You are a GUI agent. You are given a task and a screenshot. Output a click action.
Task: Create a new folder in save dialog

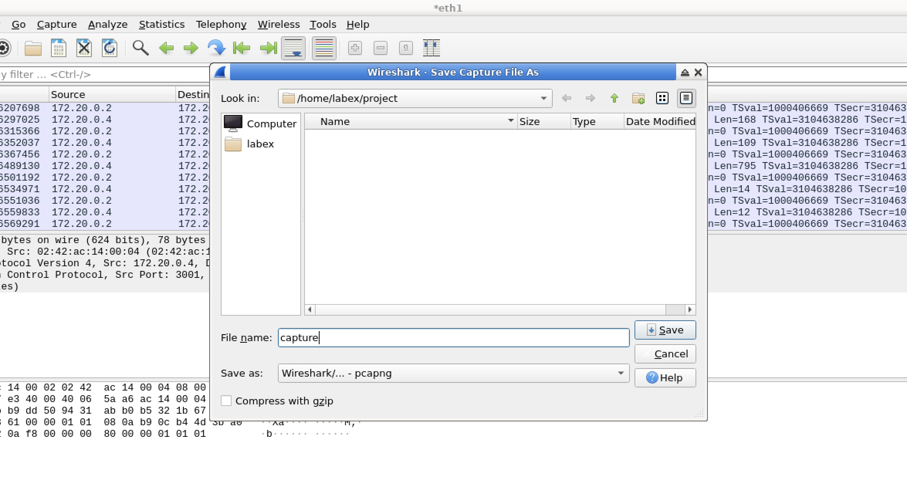click(x=638, y=98)
